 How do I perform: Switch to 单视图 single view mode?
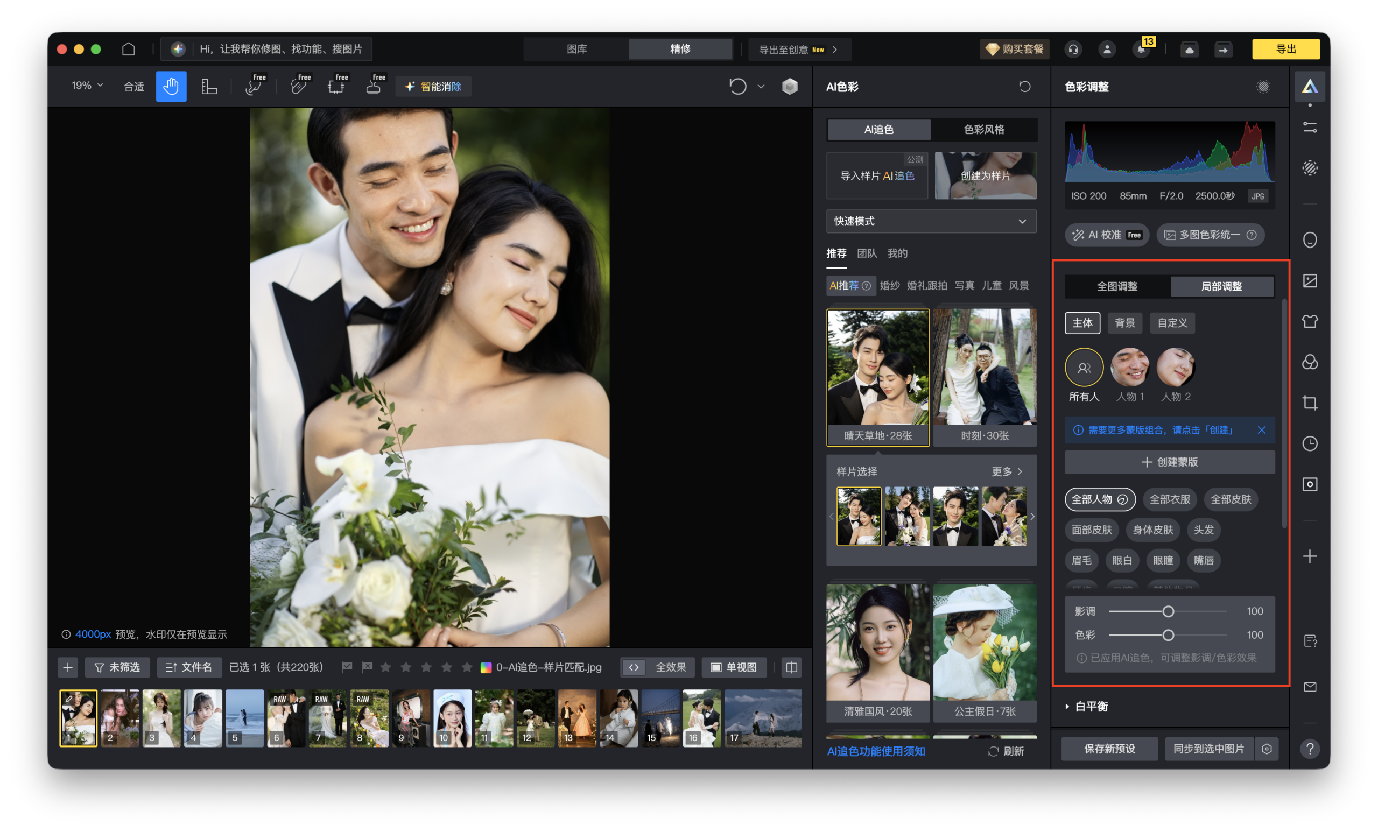click(733, 667)
